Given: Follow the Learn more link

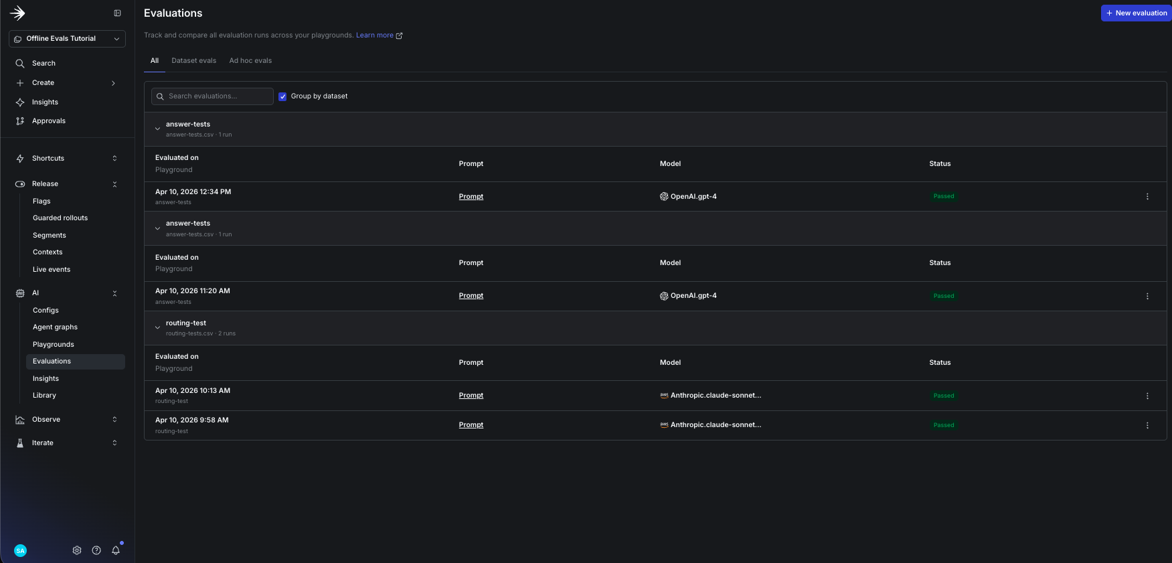Looking at the screenshot, I should (x=375, y=35).
